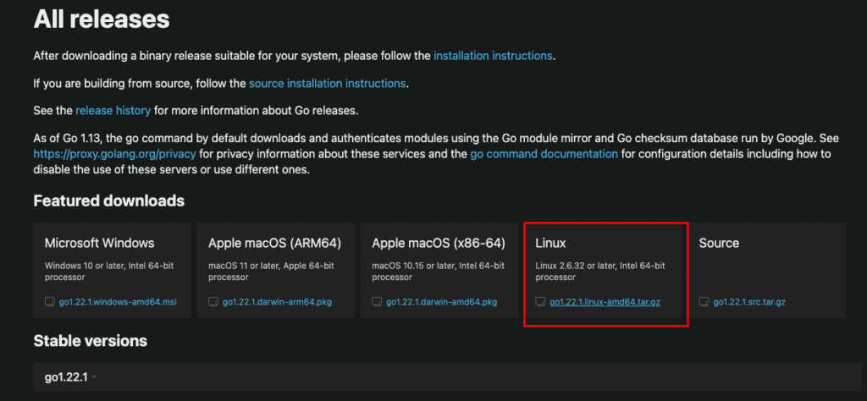Click download icon beside go1.22.1.darwin-arm64.pkg
Viewport: 867px width, 401px height.
(213, 302)
